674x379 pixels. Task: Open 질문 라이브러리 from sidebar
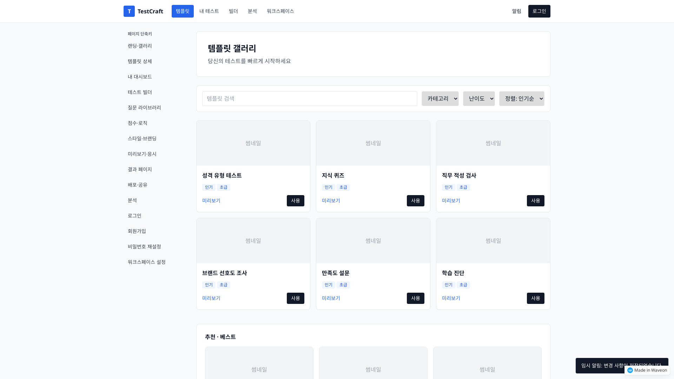coord(144,107)
